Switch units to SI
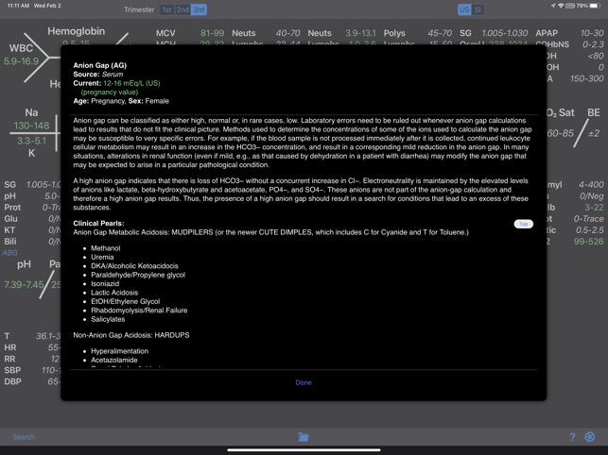This screenshot has width=608, height=455. tap(478, 9)
